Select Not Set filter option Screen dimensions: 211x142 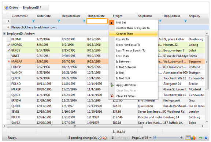133,22
